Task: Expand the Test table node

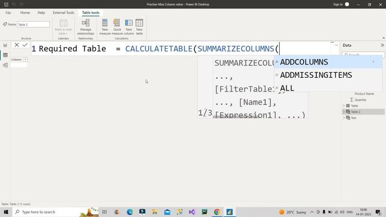Action: pos(344,118)
